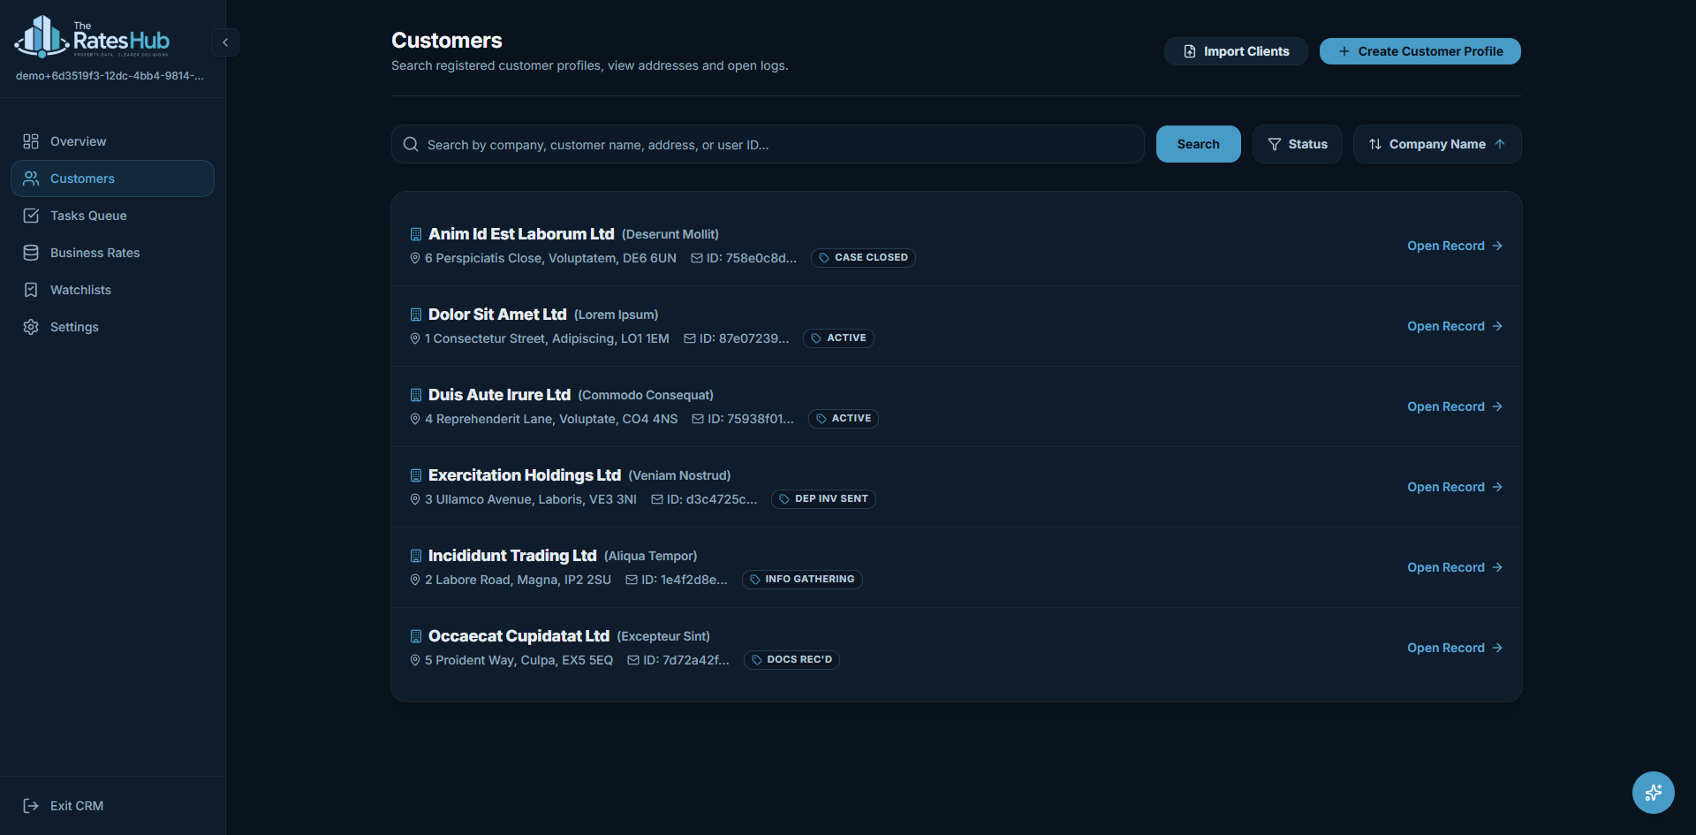Click the tag icon in INFO GATHERING badge
The image size is (1696, 835).
[x=754, y=580]
